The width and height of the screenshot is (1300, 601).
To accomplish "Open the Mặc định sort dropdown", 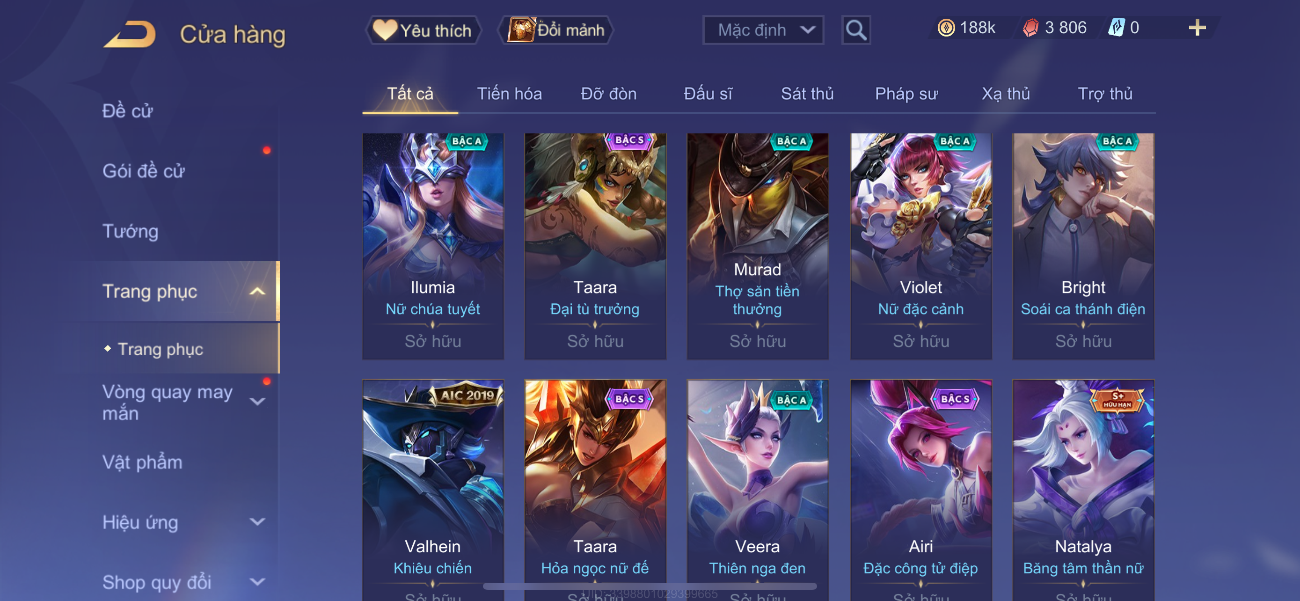I will pos(763,30).
